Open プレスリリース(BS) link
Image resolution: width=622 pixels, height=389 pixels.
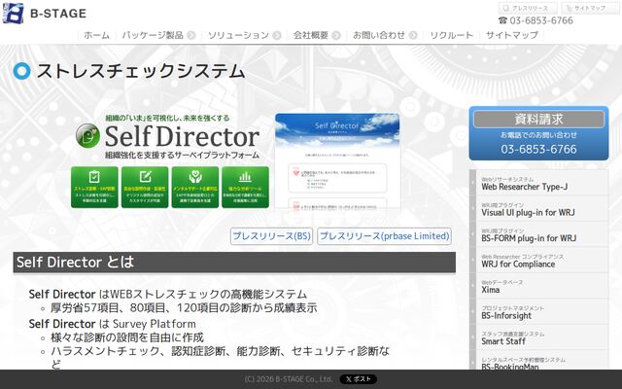(x=272, y=236)
